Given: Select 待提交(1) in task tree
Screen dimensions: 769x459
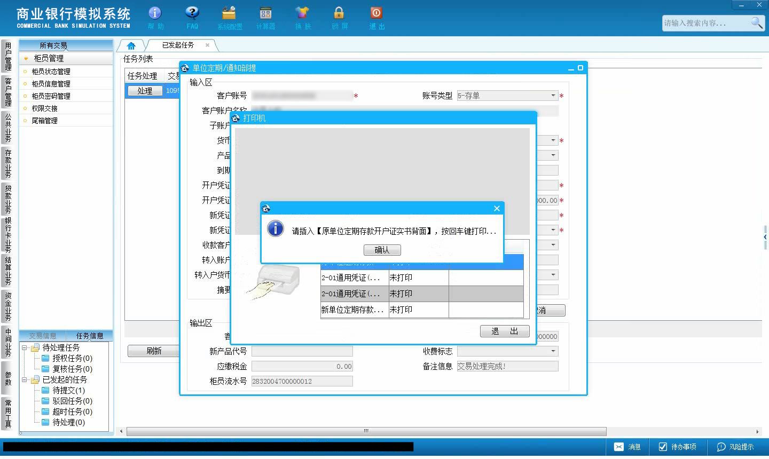Looking at the screenshot, I should [x=68, y=390].
